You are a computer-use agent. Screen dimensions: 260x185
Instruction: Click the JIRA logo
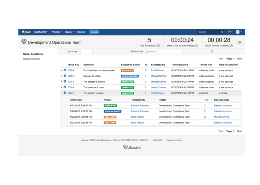pos(26,32)
